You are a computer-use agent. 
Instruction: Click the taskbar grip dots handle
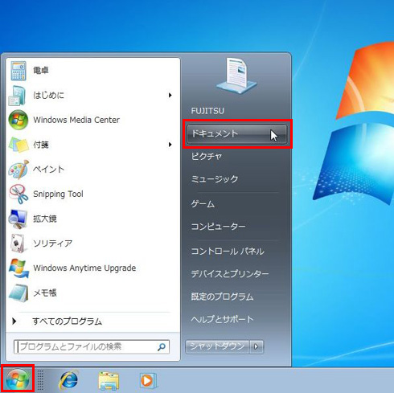click(x=40, y=380)
